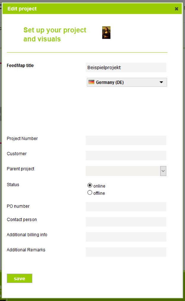Click the Additional Remarks input field
The image size is (185, 301).
(x=126, y=252)
